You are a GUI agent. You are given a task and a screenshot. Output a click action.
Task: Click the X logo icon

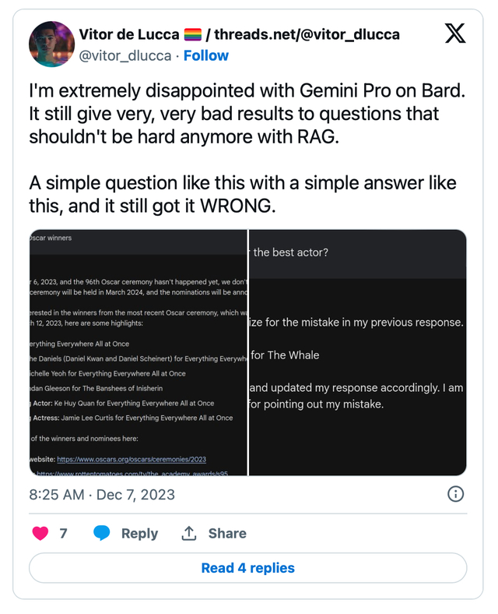tap(454, 34)
